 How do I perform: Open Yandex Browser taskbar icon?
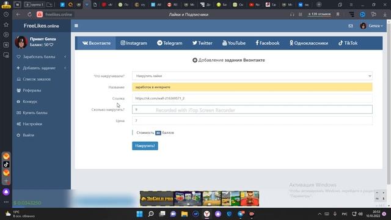[x=206, y=214]
